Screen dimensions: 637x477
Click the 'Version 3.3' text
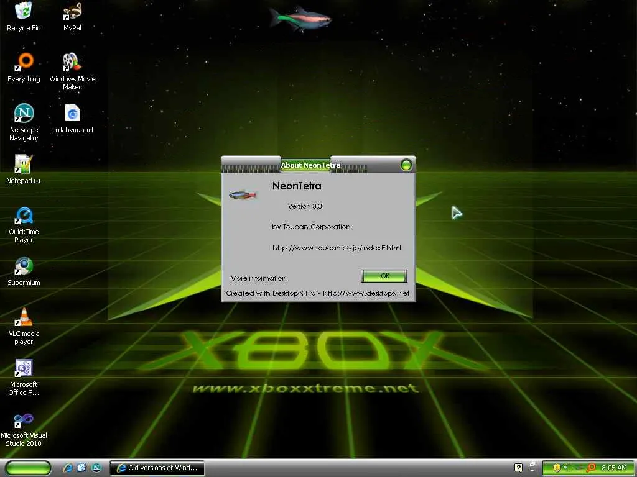[305, 206]
